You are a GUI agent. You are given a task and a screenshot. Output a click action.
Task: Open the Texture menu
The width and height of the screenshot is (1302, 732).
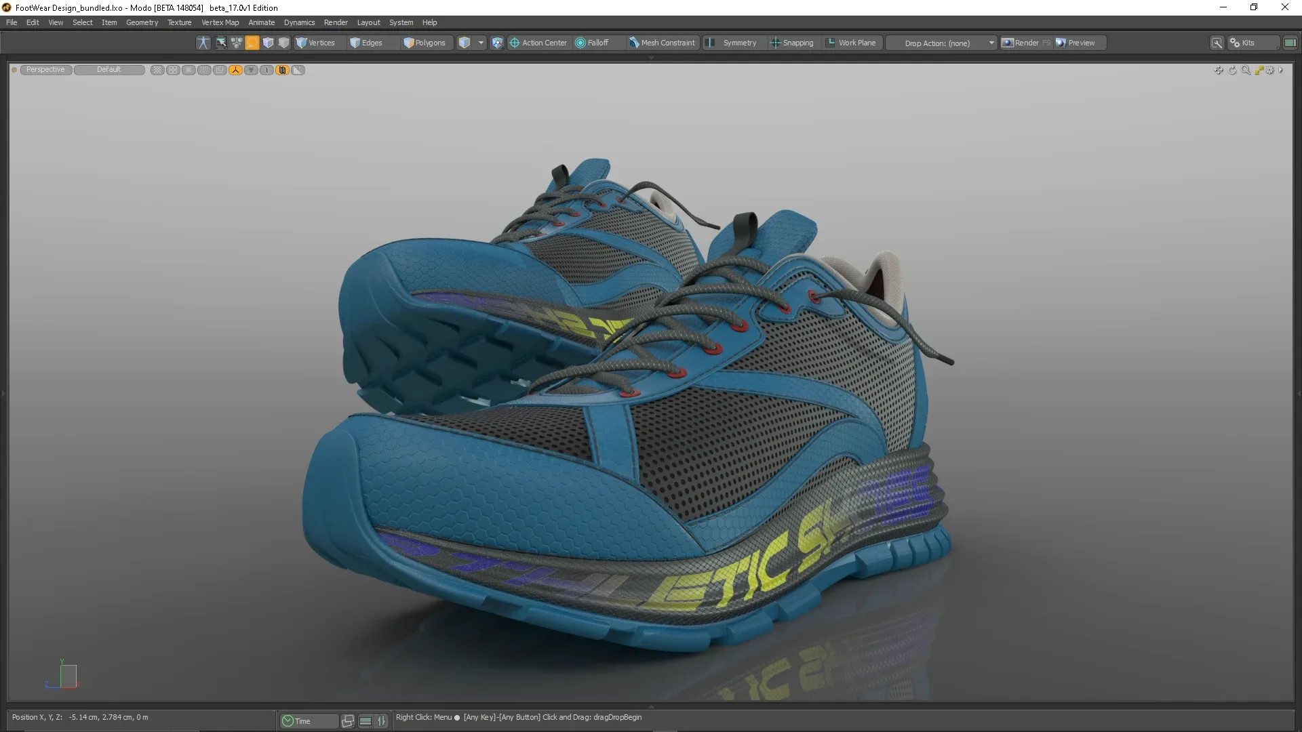(x=180, y=22)
